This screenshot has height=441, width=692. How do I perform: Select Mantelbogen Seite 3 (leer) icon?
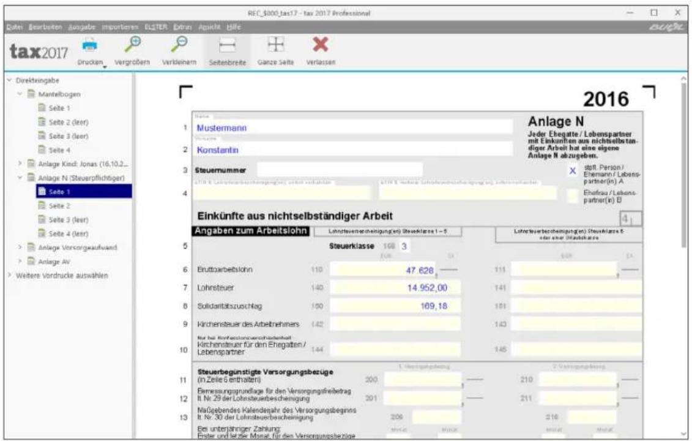(x=42, y=136)
